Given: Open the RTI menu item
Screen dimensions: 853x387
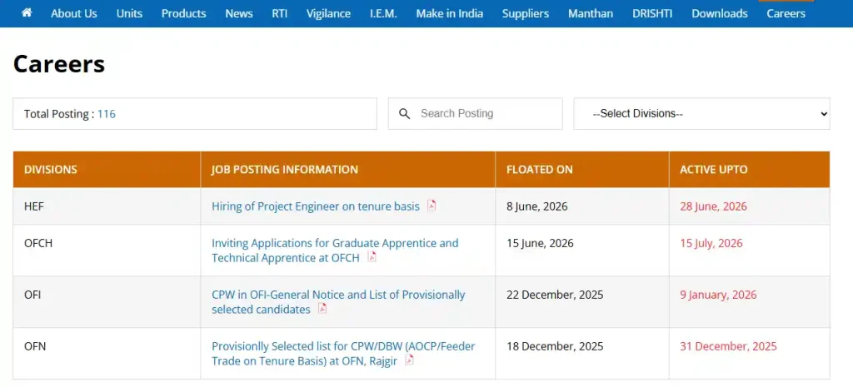Looking at the screenshot, I should (280, 13).
